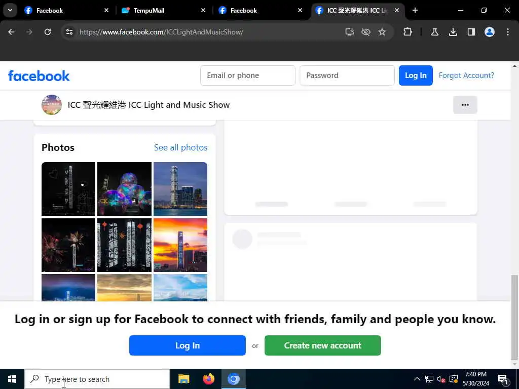Toggle the browser side panel
This screenshot has width=519, height=389.
pyautogui.click(x=471, y=32)
